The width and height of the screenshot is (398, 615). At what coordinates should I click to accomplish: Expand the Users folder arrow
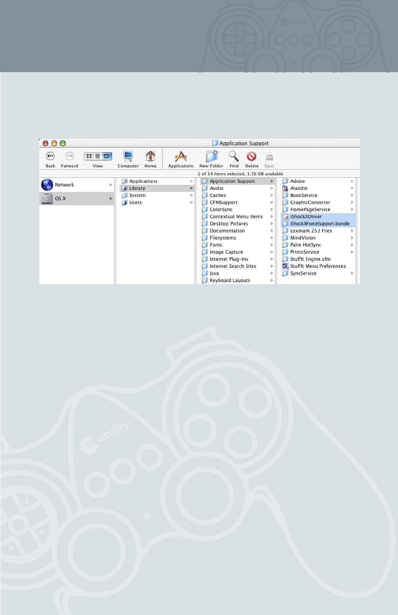click(191, 202)
